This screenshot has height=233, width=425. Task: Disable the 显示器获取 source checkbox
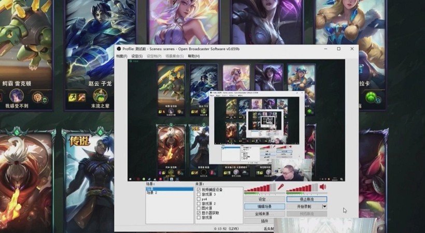[x=199, y=213]
